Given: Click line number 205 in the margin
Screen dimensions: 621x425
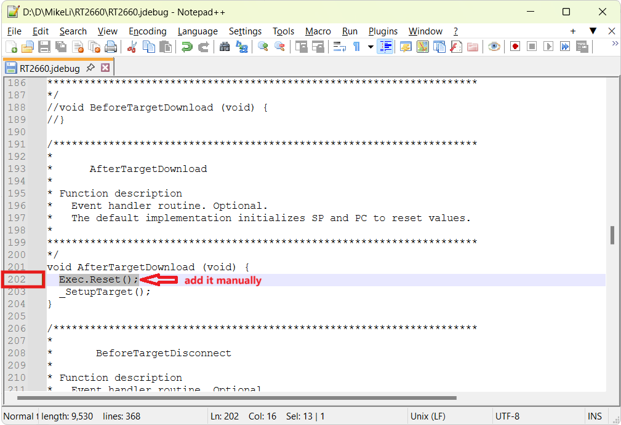Looking at the screenshot, I should click(17, 316).
